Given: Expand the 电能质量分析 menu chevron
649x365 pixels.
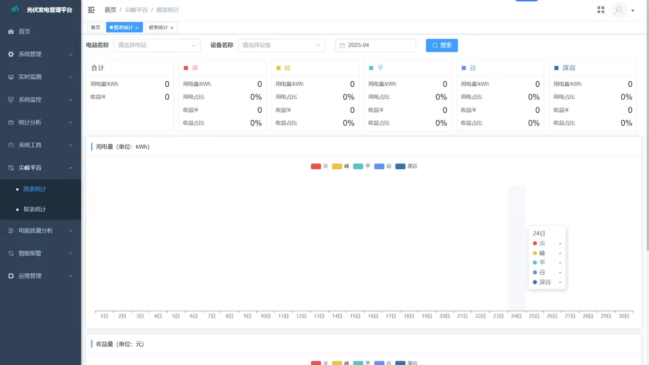Looking at the screenshot, I should (x=71, y=231).
